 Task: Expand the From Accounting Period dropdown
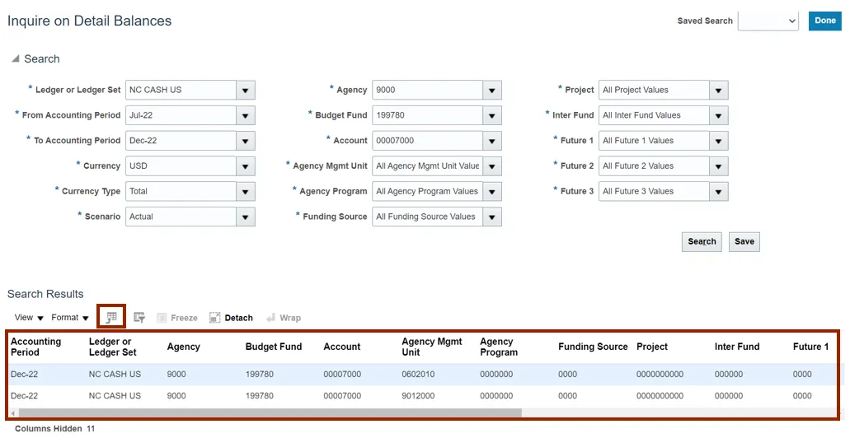[x=246, y=115]
